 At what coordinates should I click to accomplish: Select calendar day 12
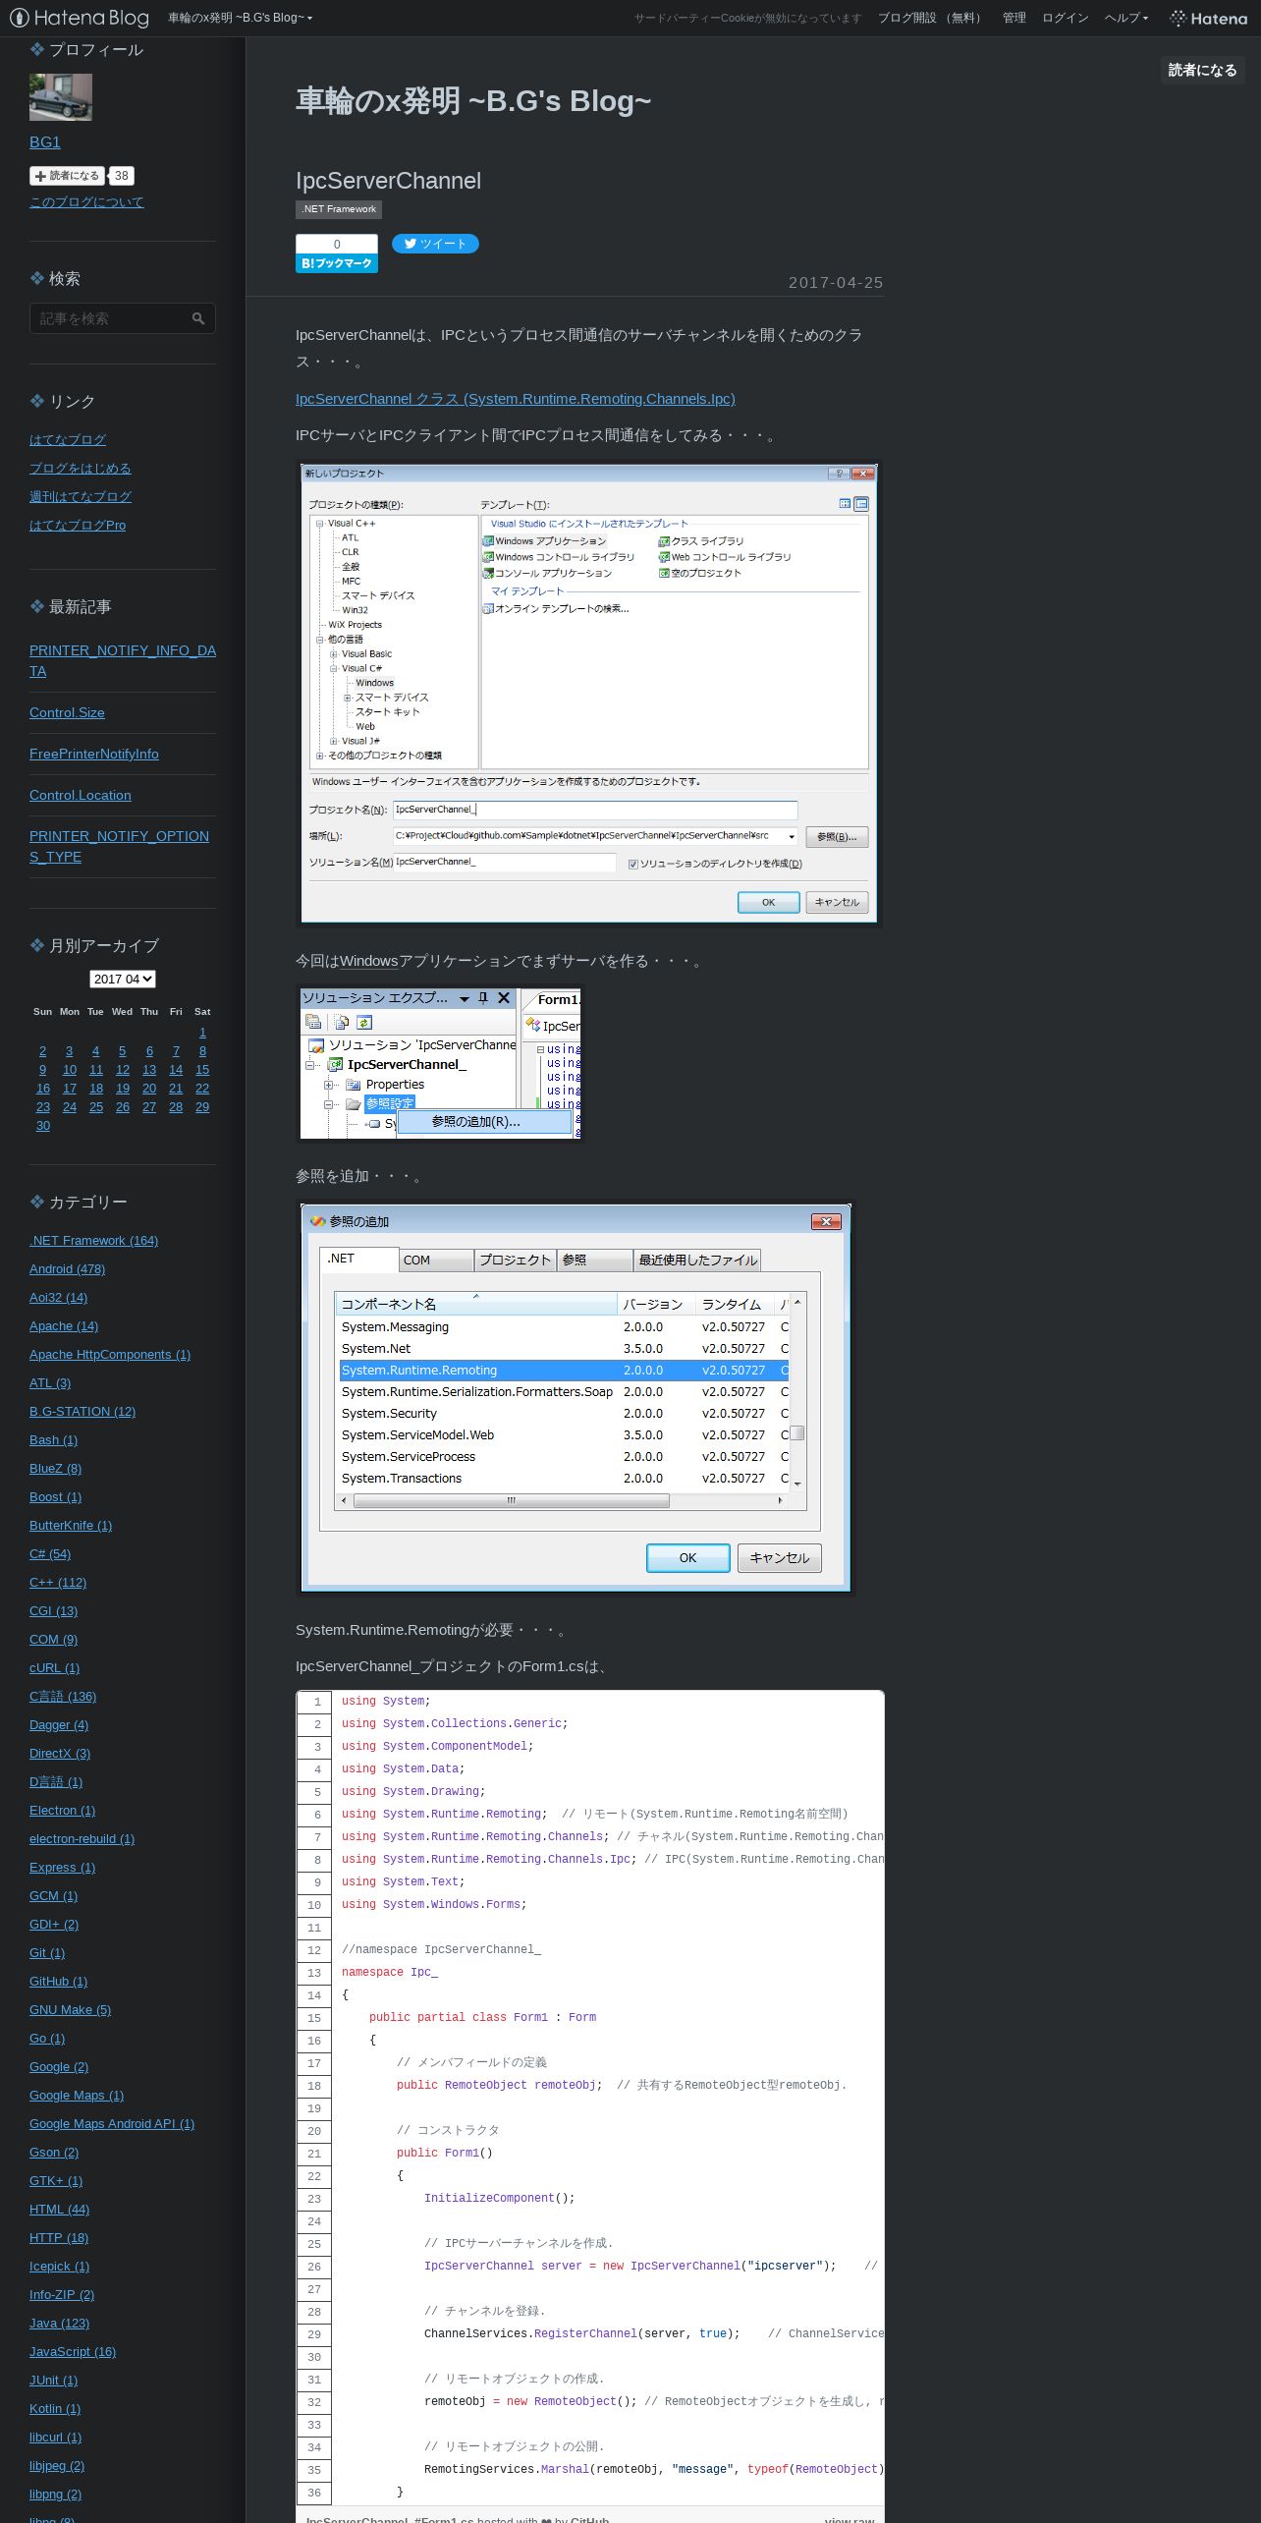[123, 1069]
